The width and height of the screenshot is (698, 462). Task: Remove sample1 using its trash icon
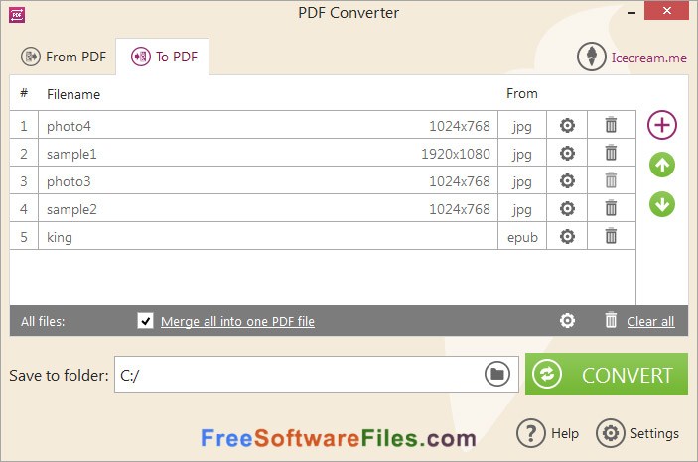[611, 153]
